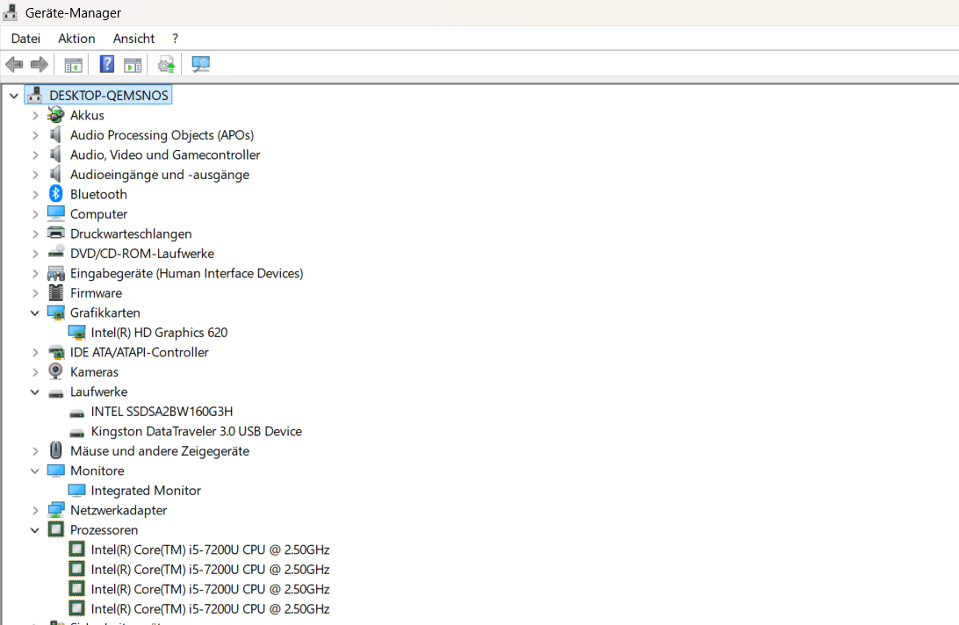
Task: Open the Ansicht menu
Action: [134, 39]
